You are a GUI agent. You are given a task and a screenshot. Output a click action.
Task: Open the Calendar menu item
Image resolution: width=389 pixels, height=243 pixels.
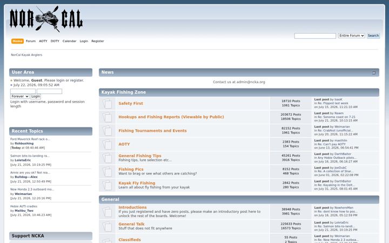pyautogui.click(x=69, y=41)
